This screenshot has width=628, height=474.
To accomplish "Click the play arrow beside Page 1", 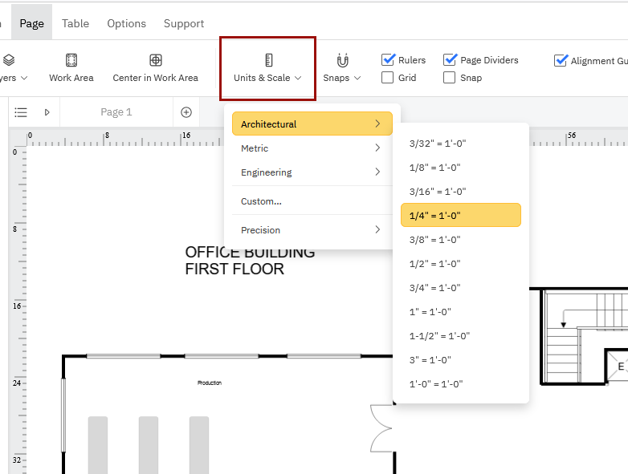I will click(x=47, y=112).
